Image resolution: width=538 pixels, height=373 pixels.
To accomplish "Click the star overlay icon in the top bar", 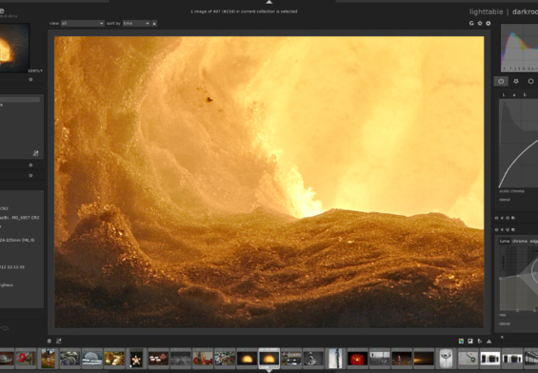I will tap(480, 23).
